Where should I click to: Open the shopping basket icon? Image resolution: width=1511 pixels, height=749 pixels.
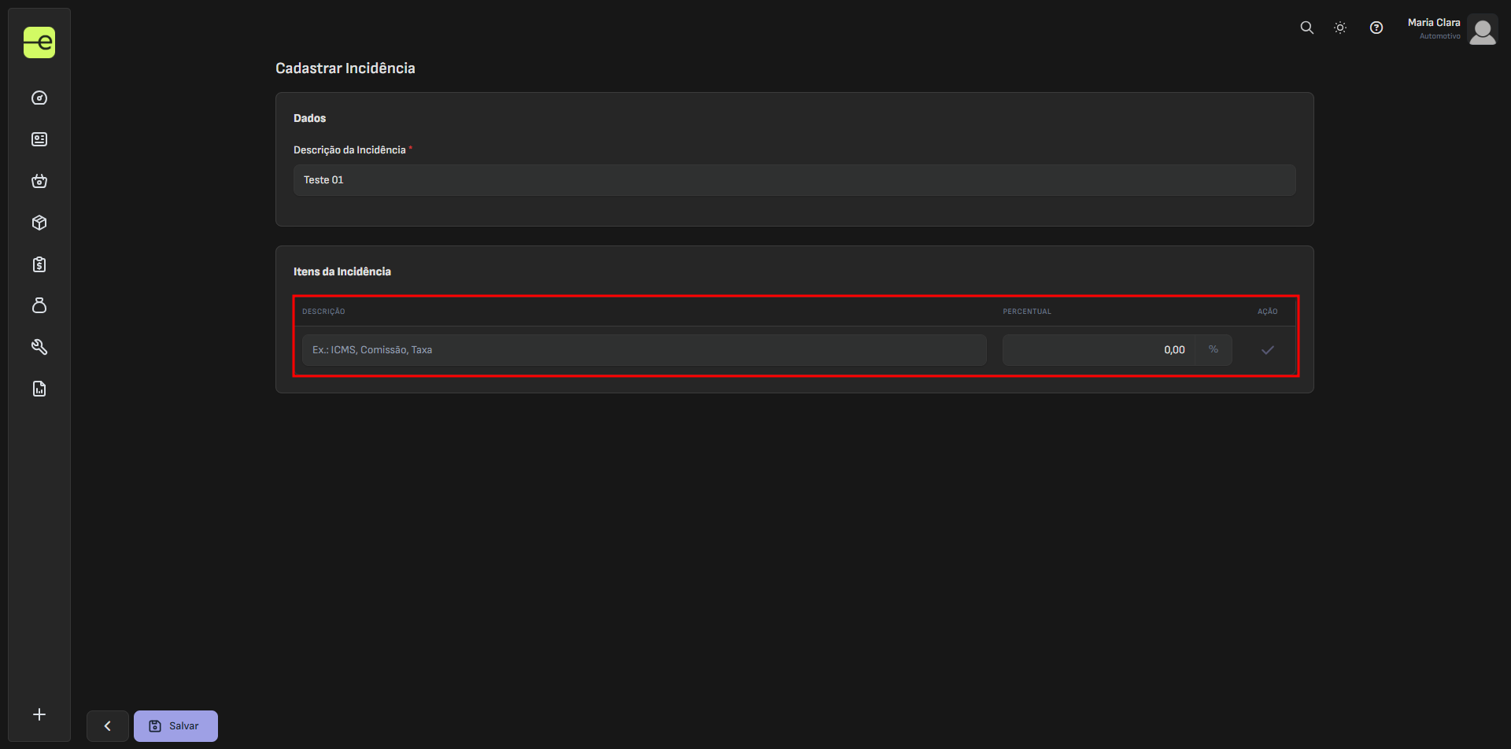coord(39,181)
